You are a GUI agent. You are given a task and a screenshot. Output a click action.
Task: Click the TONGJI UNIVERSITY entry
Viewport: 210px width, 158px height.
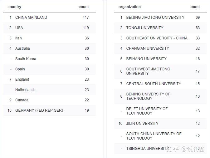coord(145,28)
